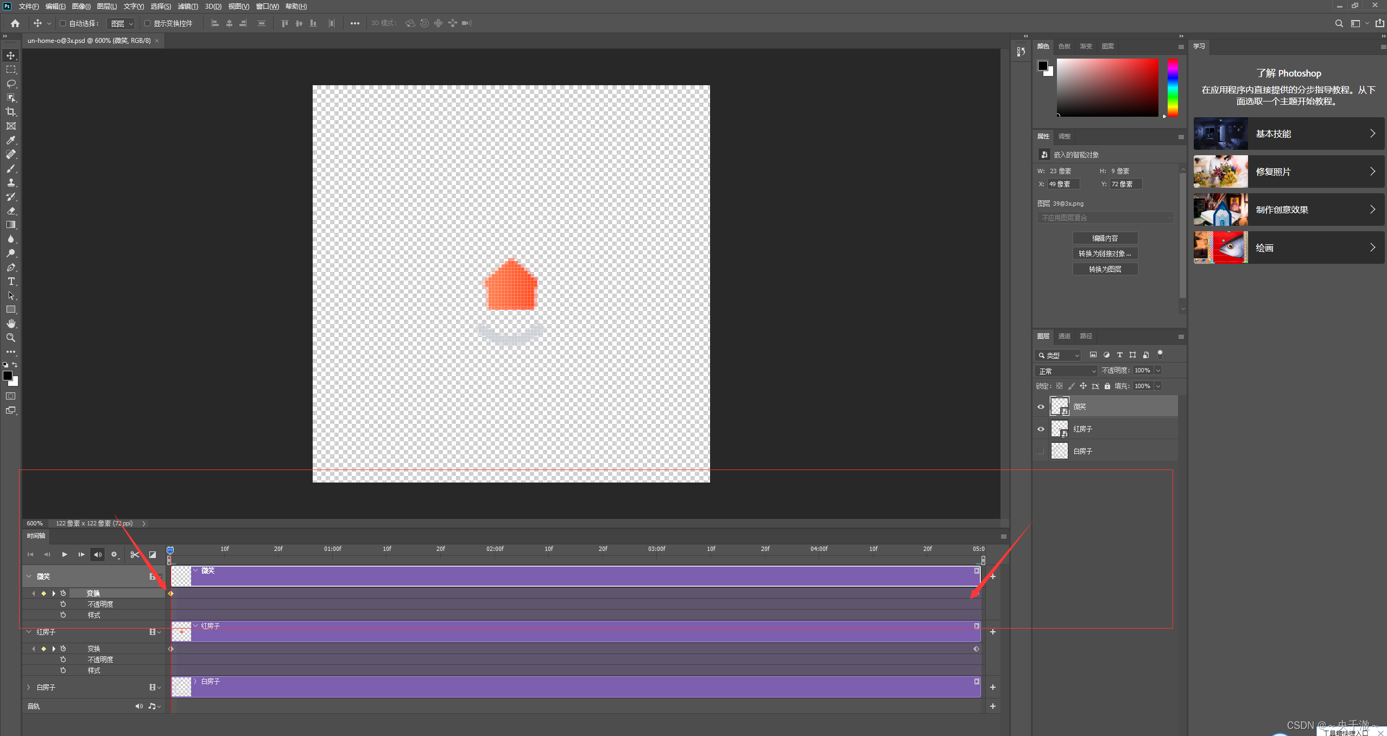Image resolution: width=1387 pixels, height=736 pixels.
Task: Open the 滤镜 menu
Action: pos(187,7)
